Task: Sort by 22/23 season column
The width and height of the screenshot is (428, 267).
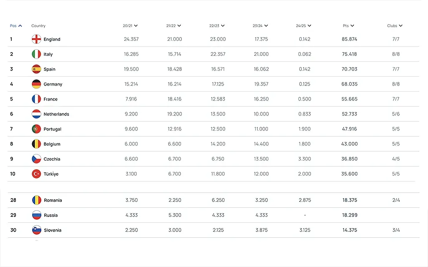Action: (217, 26)
